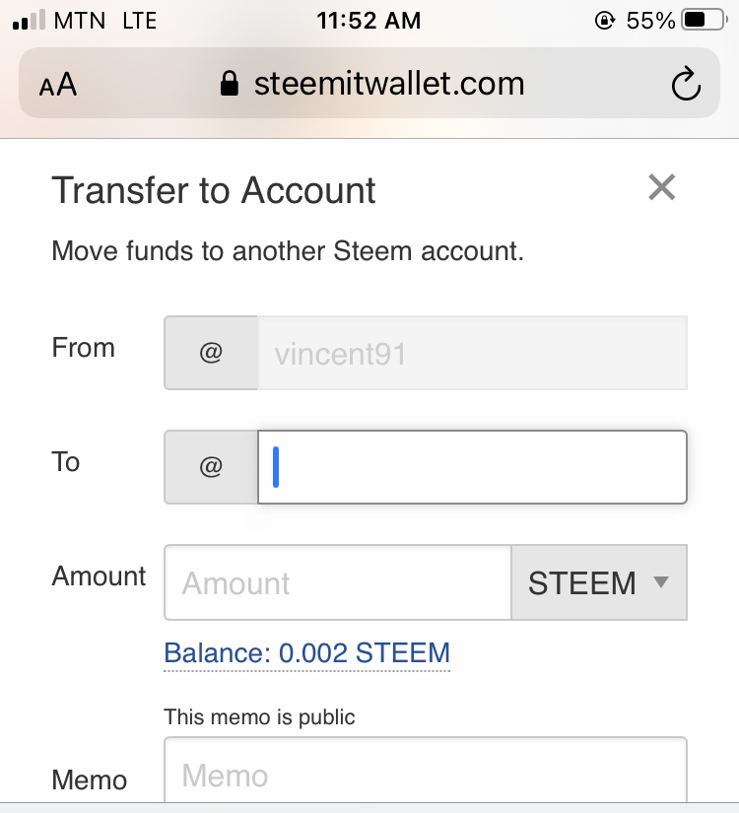Click the padlock icon in address bar
The width and height of the screenshot is (739, 813).
click(x=230, y=84)
